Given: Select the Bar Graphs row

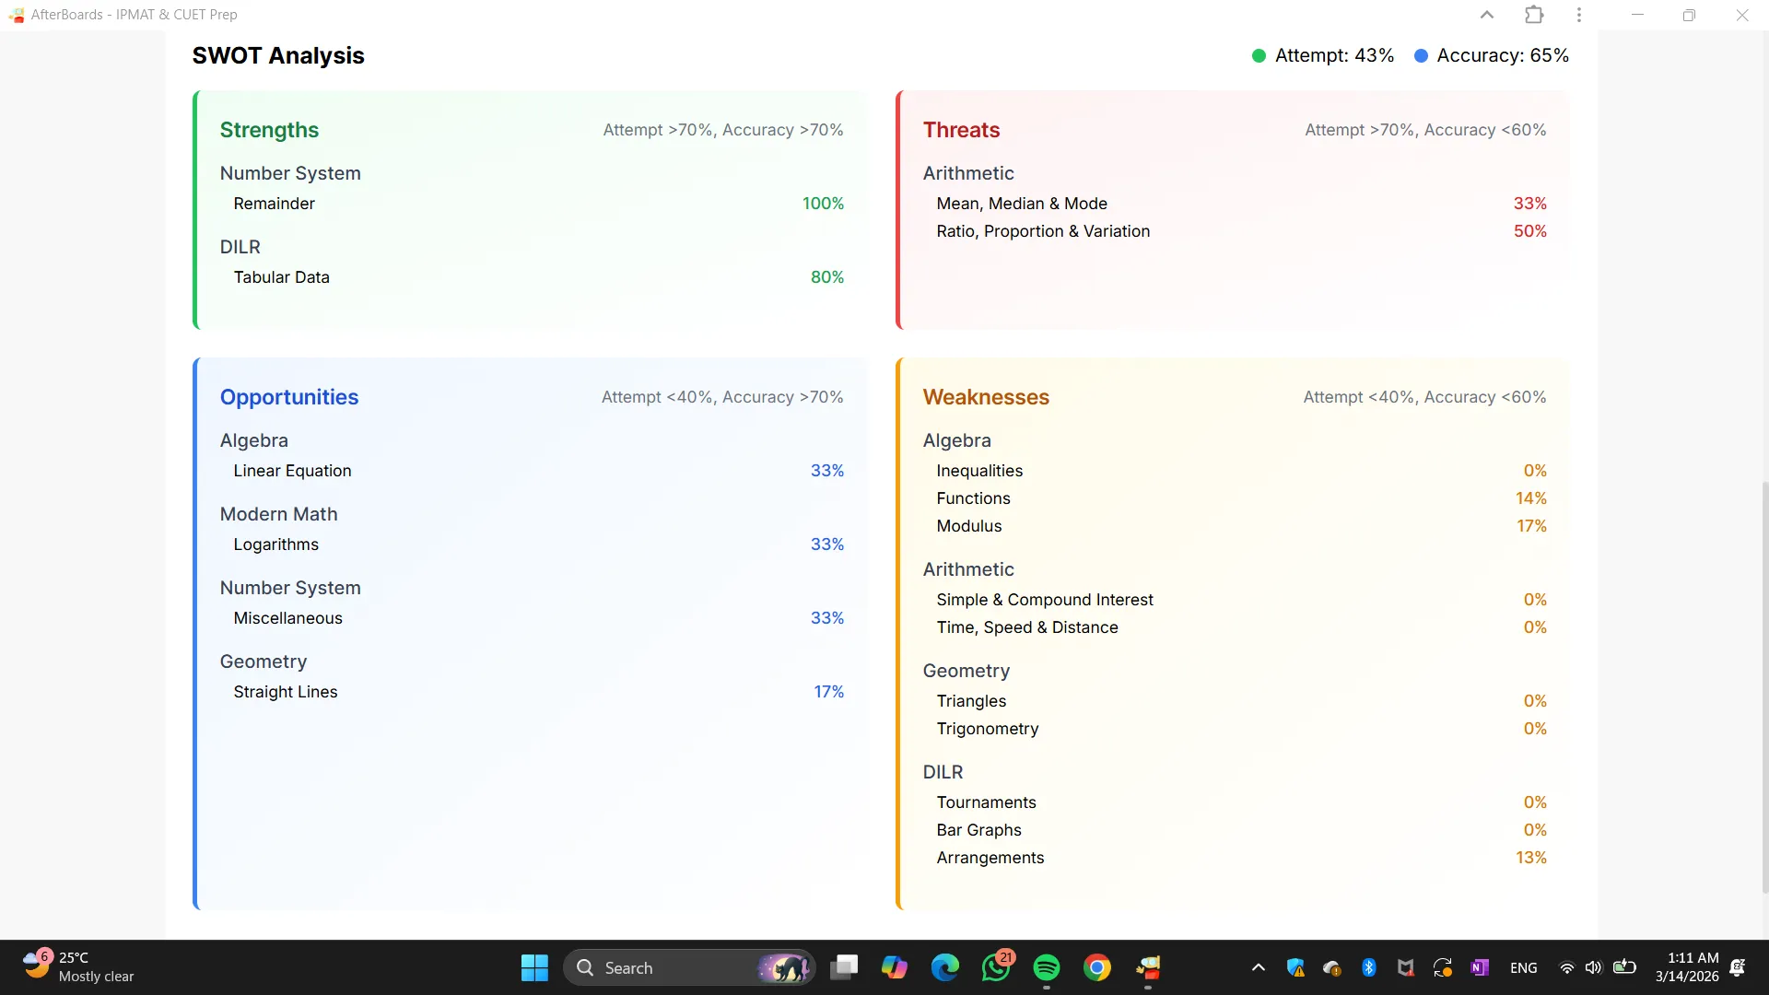Looking at the screenshot, I should click(x=1241, y=830).
